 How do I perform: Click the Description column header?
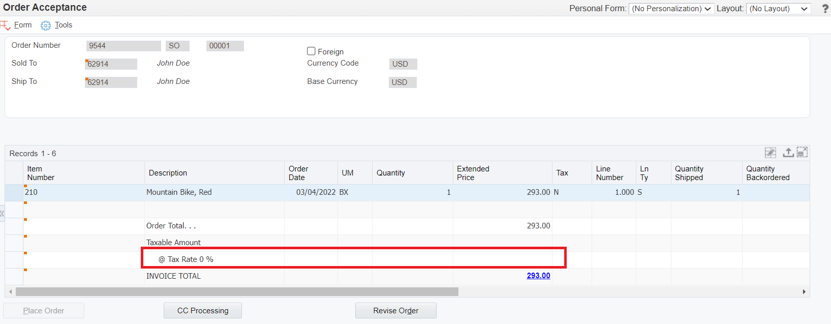(214, 173)
